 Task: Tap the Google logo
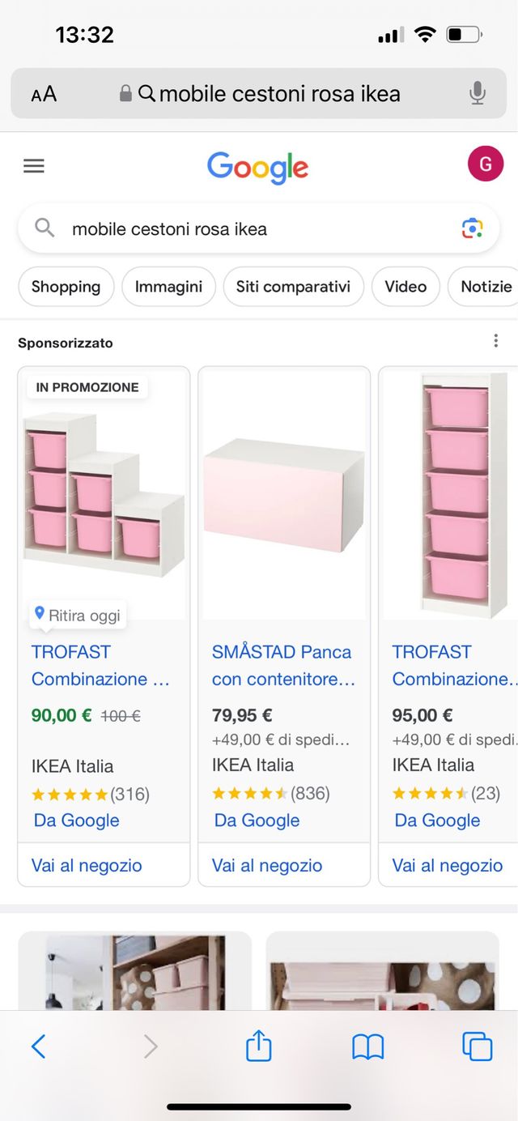[258, 167]
